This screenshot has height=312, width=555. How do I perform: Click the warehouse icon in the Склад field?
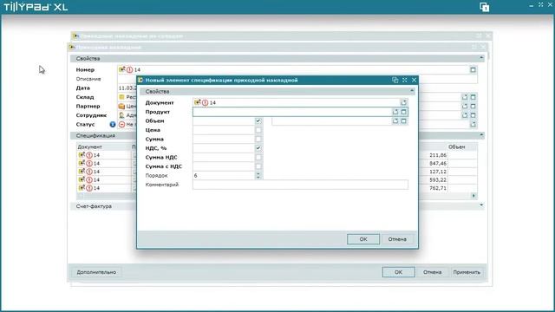click(121, 97)
